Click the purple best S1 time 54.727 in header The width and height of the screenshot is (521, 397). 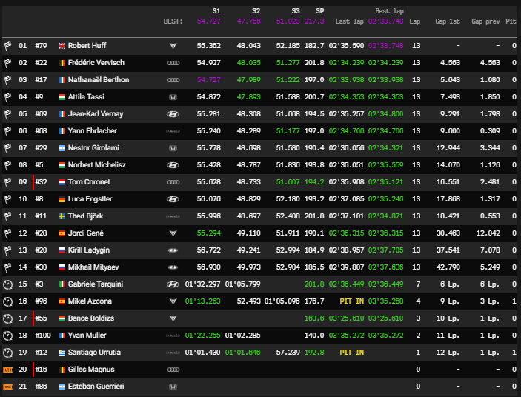pyautogui.click(x=209, y=21)
